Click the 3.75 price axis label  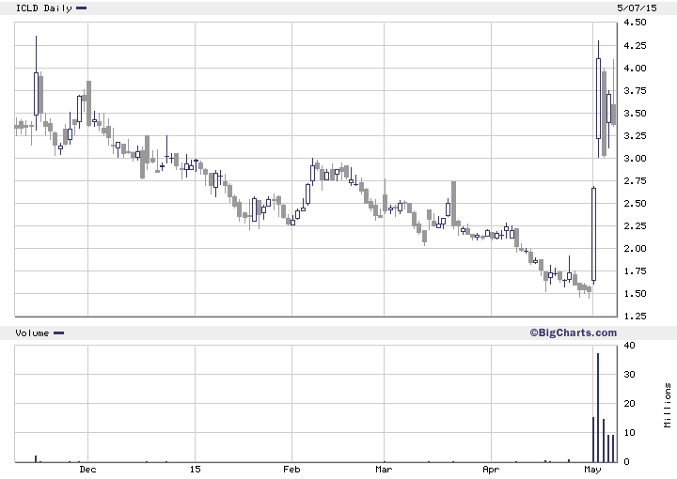635,90
